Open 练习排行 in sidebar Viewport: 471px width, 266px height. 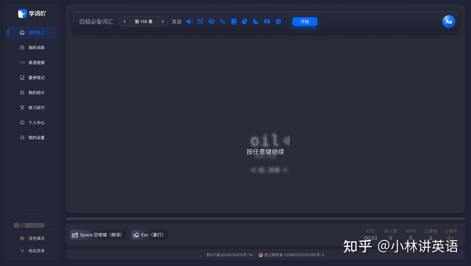(32, 108)
